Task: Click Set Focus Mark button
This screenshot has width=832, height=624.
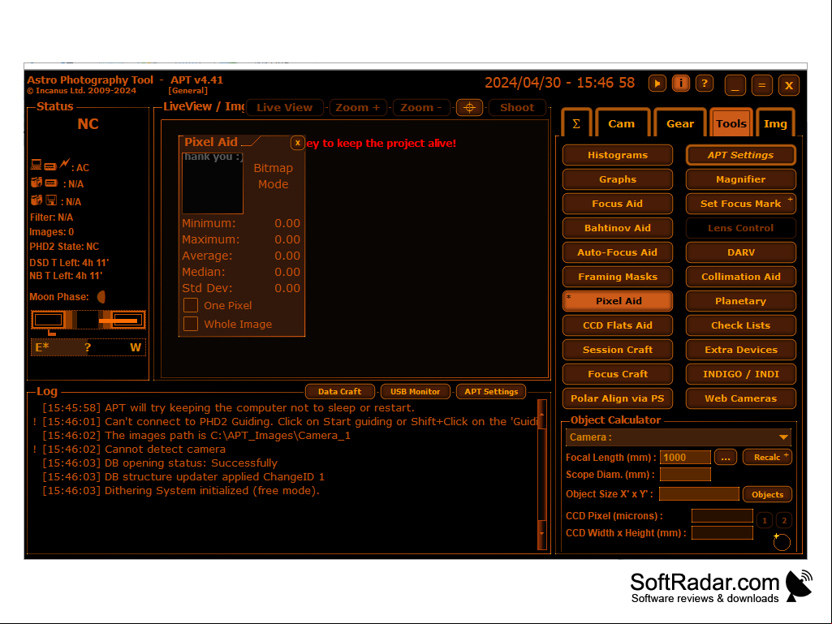Action: [x=741, y=204]
